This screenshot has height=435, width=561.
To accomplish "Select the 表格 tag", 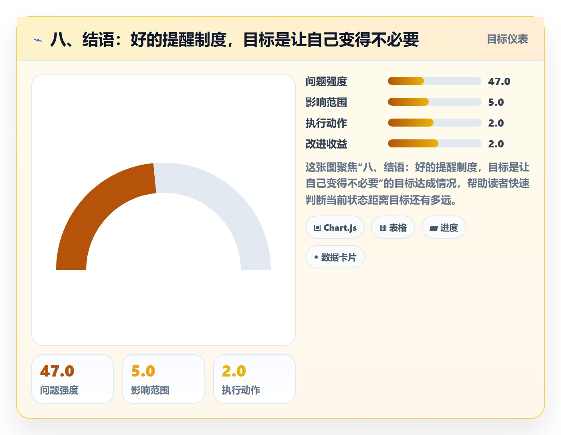I will tap(393, 228).
